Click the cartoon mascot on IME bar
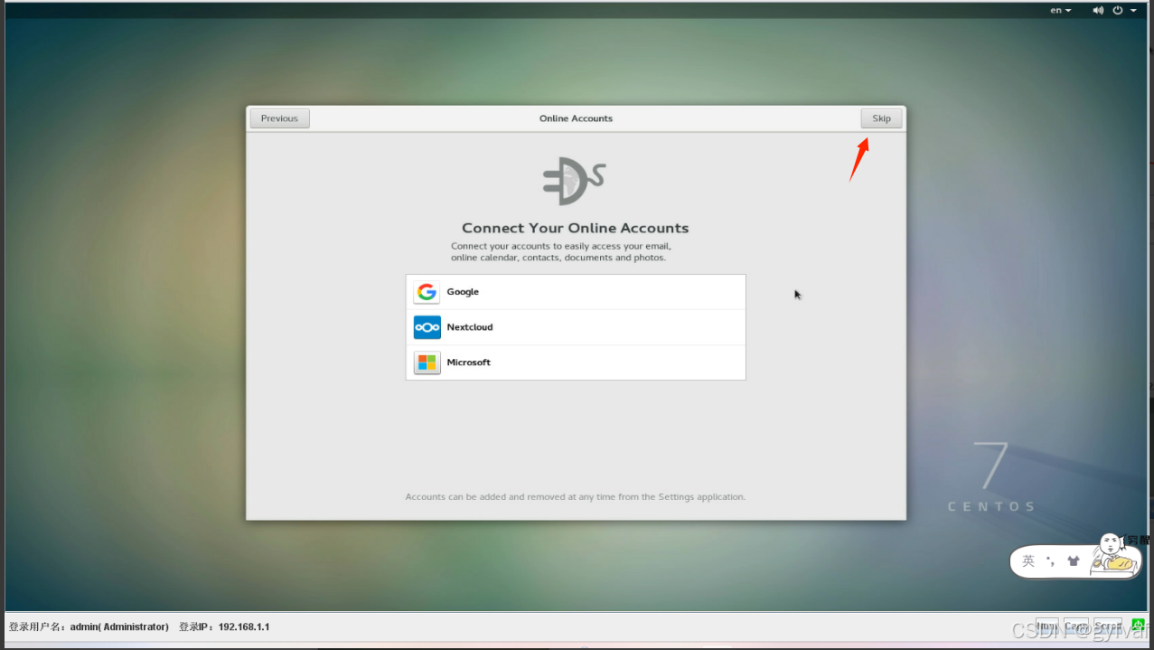Viewport: 1154px width, 650px height. 1113,555
